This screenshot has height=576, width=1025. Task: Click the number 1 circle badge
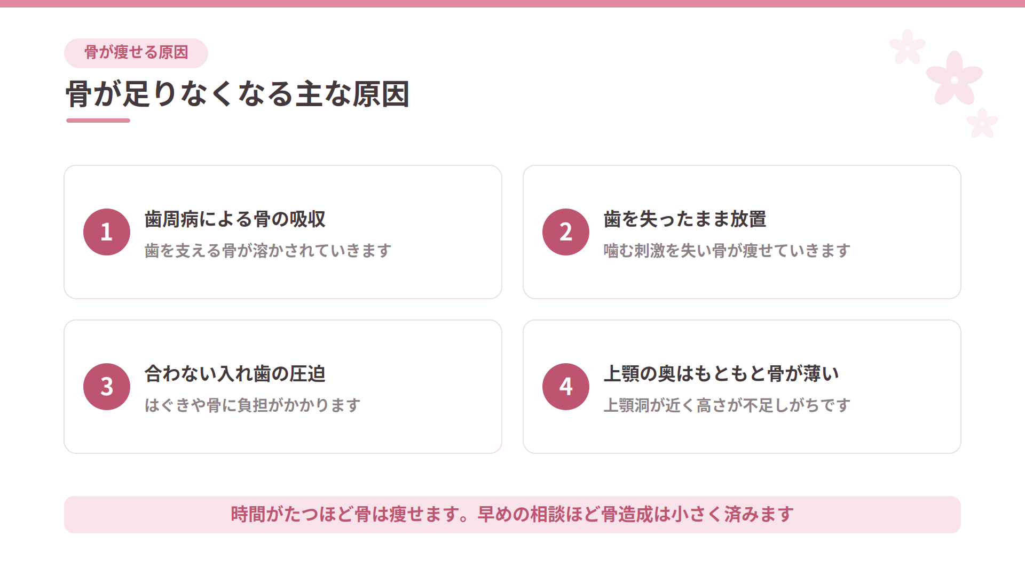[107, 232]
